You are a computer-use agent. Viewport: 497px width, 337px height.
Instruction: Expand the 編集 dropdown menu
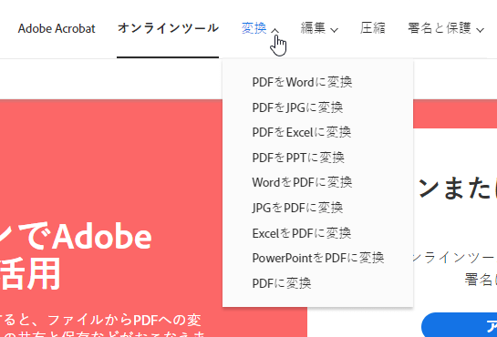319,28
